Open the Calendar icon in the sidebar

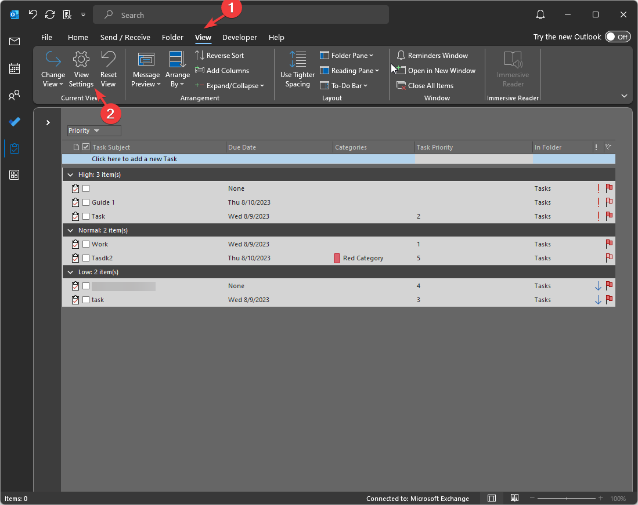[x=14, y=68]
